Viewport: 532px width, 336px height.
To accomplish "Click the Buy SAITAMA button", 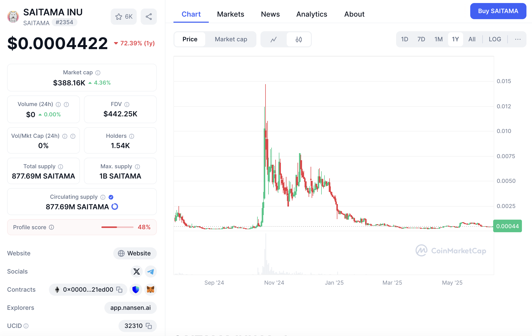I will pos(498,11).
